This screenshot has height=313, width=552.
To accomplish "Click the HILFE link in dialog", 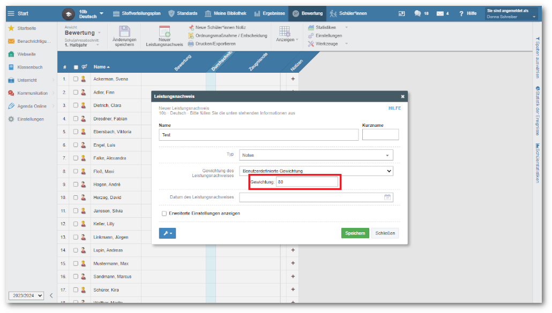I will coord(394,108).
